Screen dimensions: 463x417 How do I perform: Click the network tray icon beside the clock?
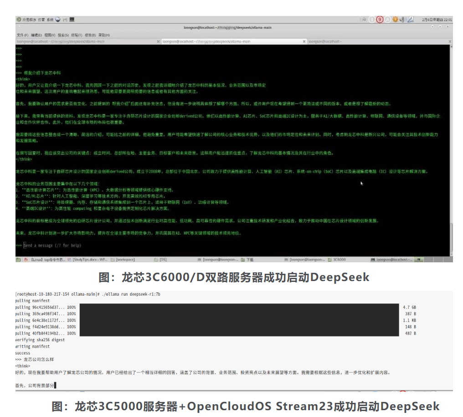tap(410, 20)
